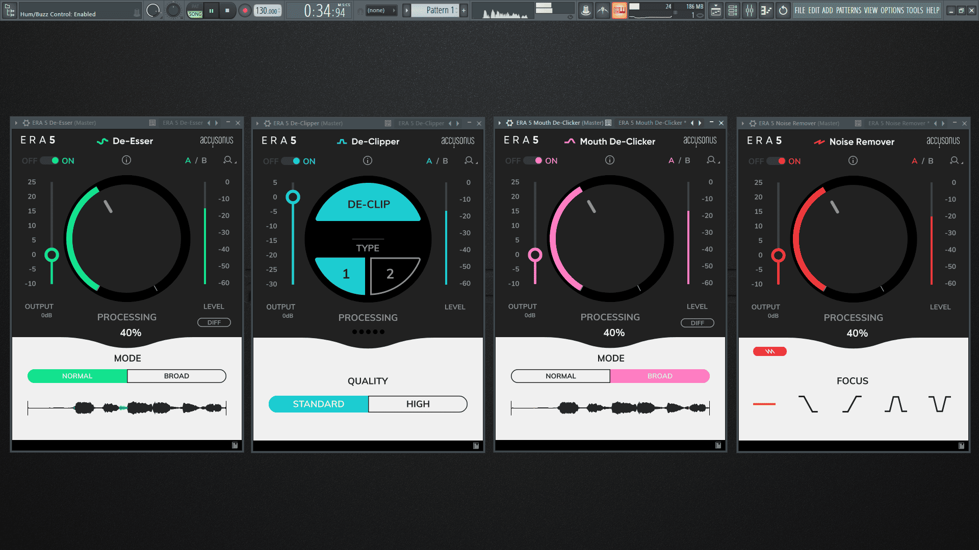The width and height of the screenshot is (979, 550).
Task: Open De-Esser plugin settings gear icon
Action: (x=26, y=123)
